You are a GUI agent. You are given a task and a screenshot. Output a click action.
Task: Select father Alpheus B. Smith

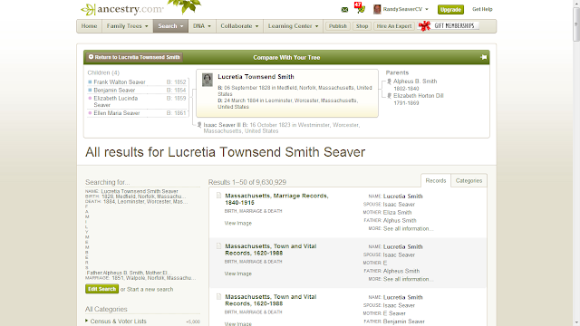[x=415, y=81]
